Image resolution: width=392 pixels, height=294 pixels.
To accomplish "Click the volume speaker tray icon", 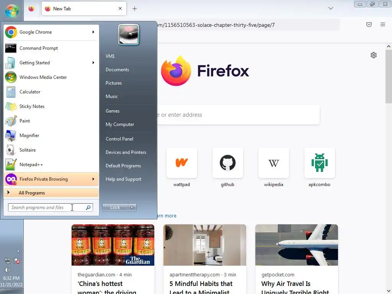I will tap(8, 270).
